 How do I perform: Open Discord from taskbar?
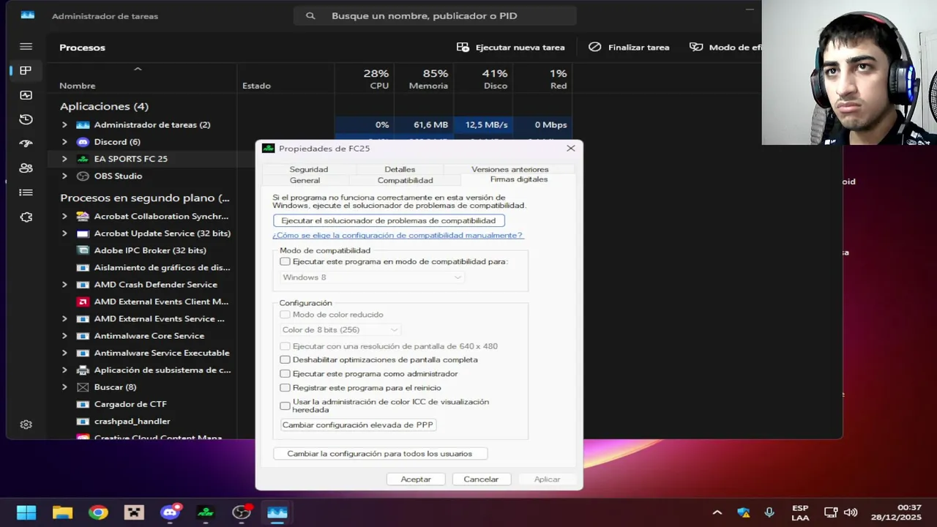(x=170, y=512)
